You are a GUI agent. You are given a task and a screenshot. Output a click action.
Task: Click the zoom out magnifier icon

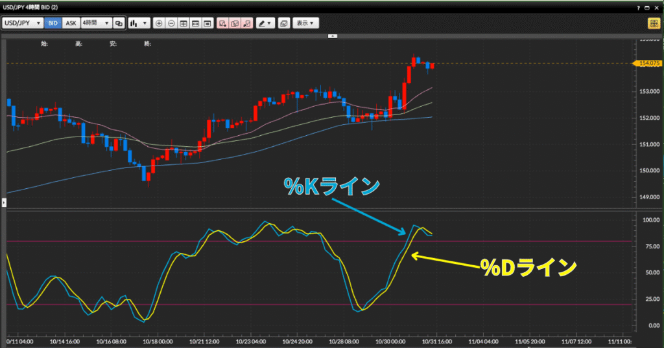point(171,23)
